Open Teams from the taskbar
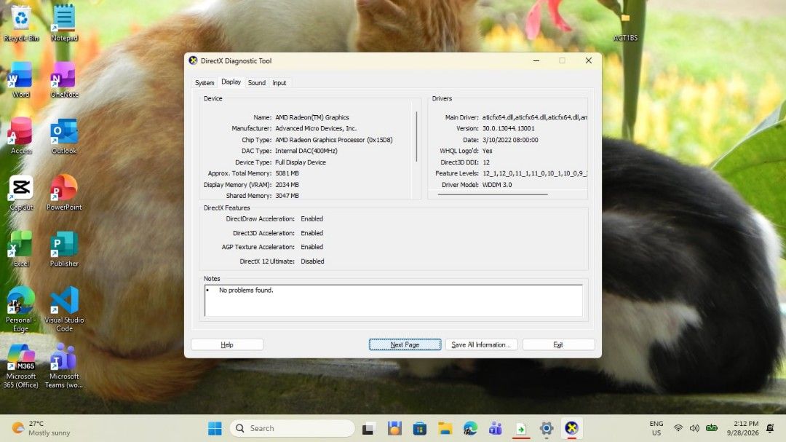 (496, 428)
